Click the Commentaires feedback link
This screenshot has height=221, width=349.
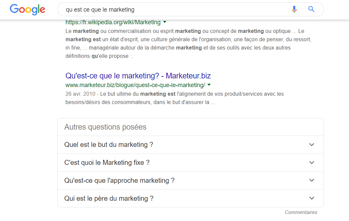301,212
